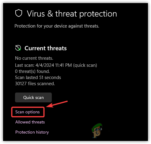This screenshot has width=151, height=144.
Task: Click the 'Scan lasted 51 seconds' line
Action: point(38,78)
